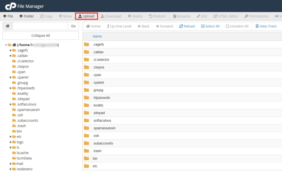Click the cPanel logo icon
This screenshot has width=282, height=171.
(x=11, y=6)
